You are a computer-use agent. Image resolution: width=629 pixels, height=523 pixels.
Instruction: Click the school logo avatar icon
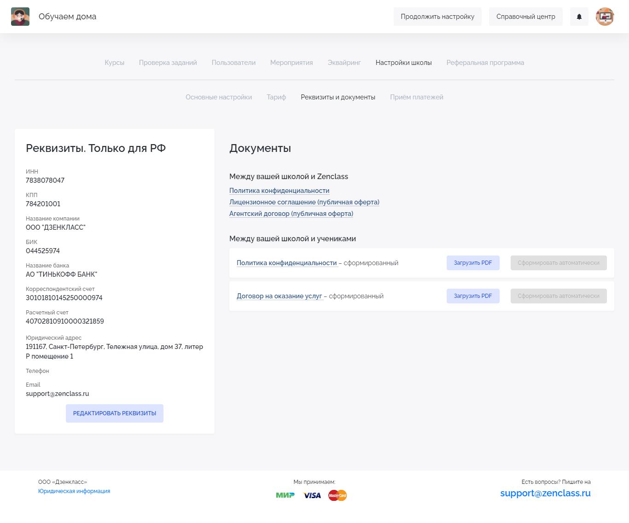[x=20, y=17]
